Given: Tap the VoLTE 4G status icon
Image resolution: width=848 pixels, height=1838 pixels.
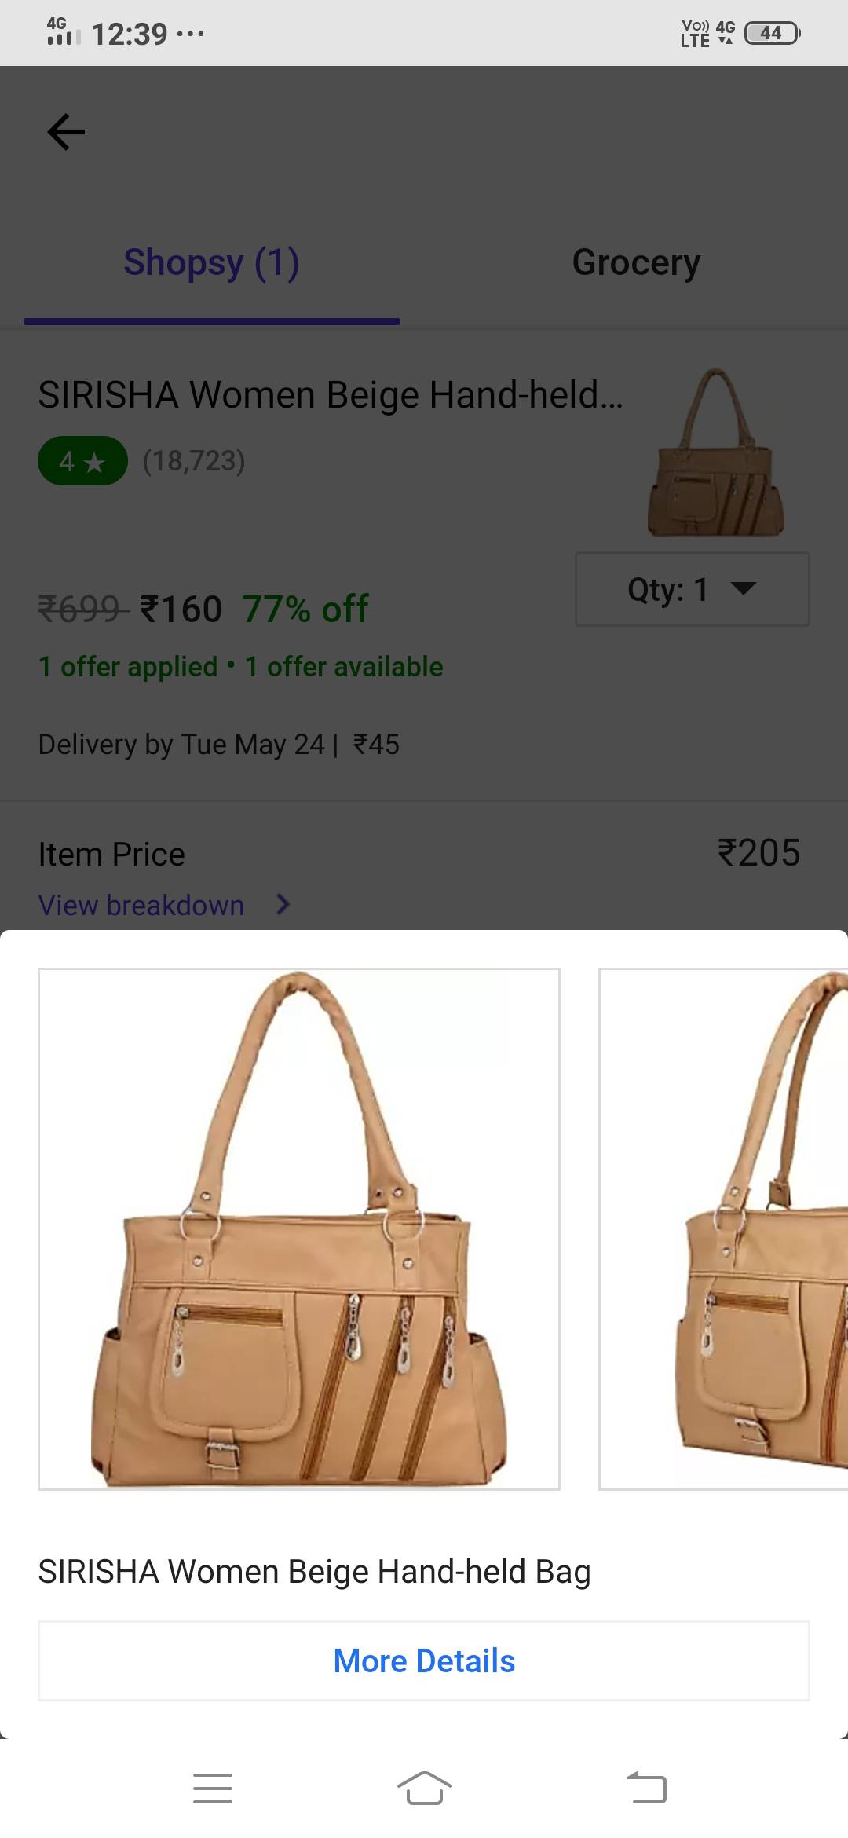Looking at the screenshot, I should 707,33.
